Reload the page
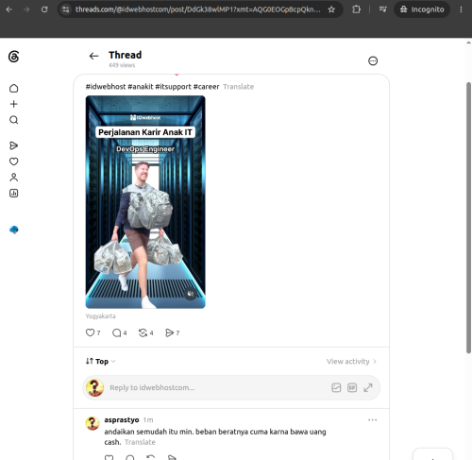472x460 pixels. [44, 9]
